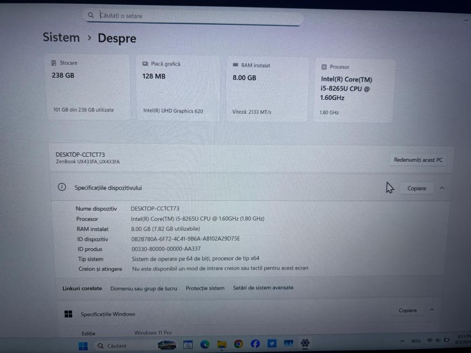Click Redenumiți acest PC button

click(418, 160)
